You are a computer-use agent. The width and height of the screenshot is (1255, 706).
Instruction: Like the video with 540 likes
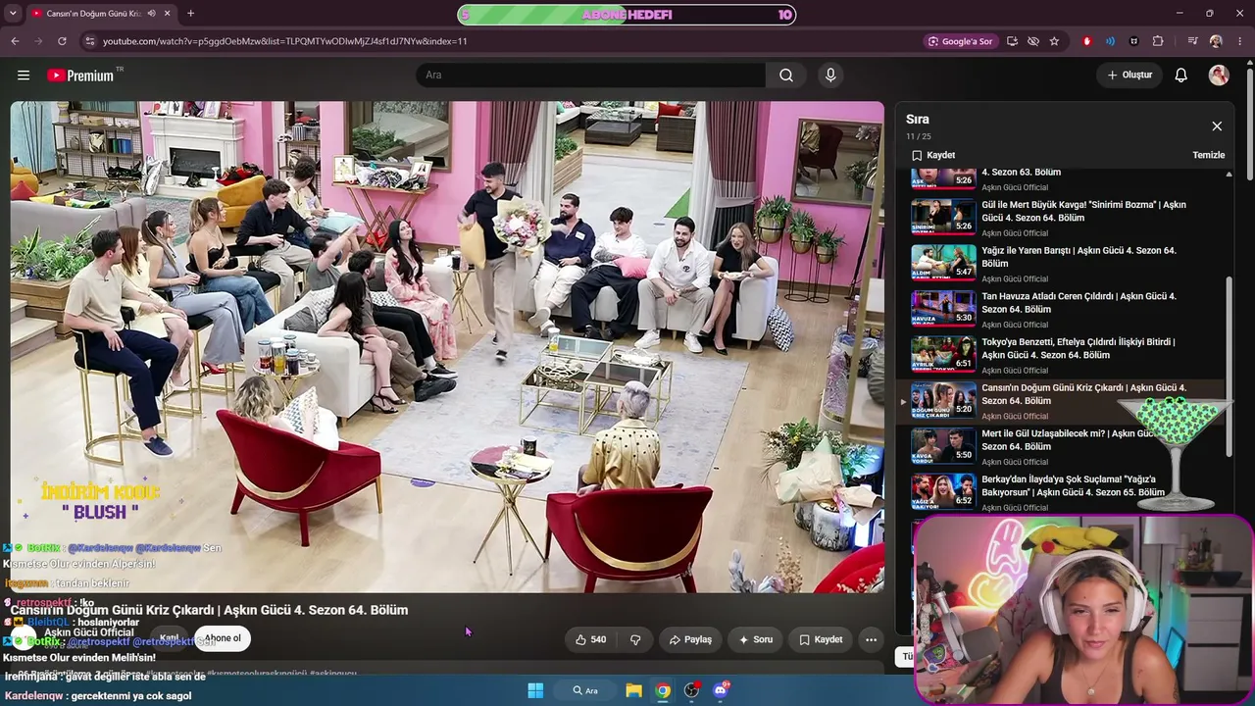(590, 639)
